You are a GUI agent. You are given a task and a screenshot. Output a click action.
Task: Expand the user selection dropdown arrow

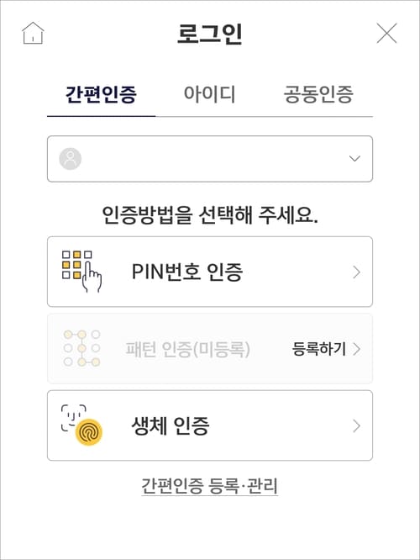(354, 159)
